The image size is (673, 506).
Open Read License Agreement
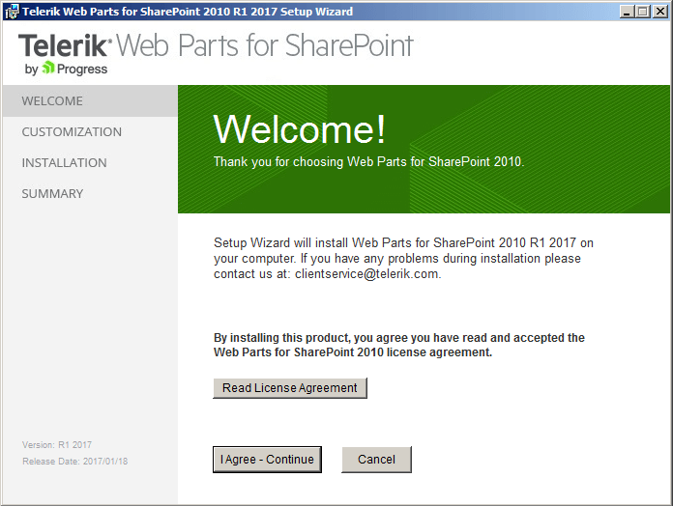[290, 388]
